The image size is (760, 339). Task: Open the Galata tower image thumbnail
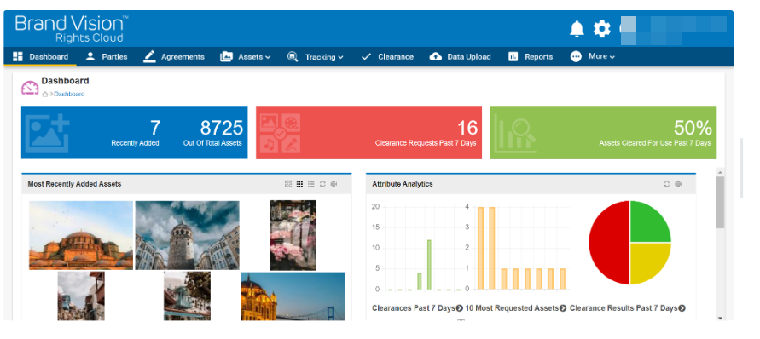[x=187, y=235]
